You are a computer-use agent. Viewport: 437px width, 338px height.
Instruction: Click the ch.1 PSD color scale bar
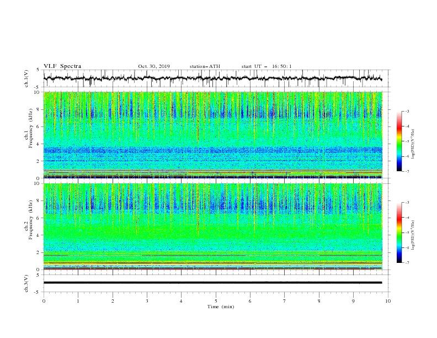pos(399,141)
